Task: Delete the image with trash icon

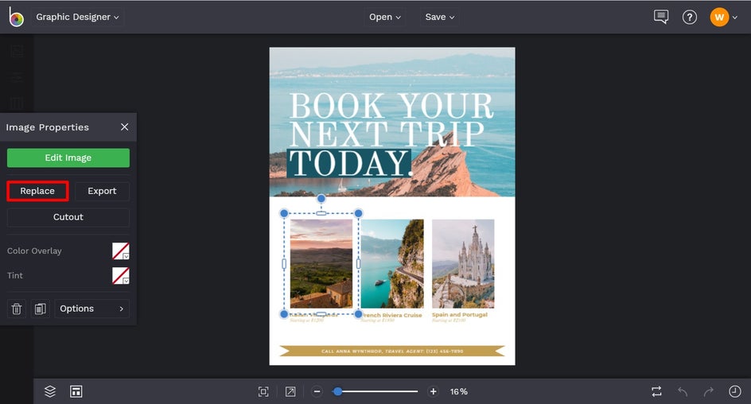Action: (x=16, y=309)
